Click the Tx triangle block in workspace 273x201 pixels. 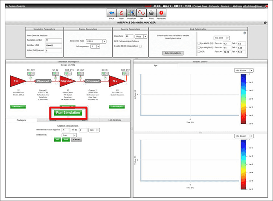click(x=16, y=80)
